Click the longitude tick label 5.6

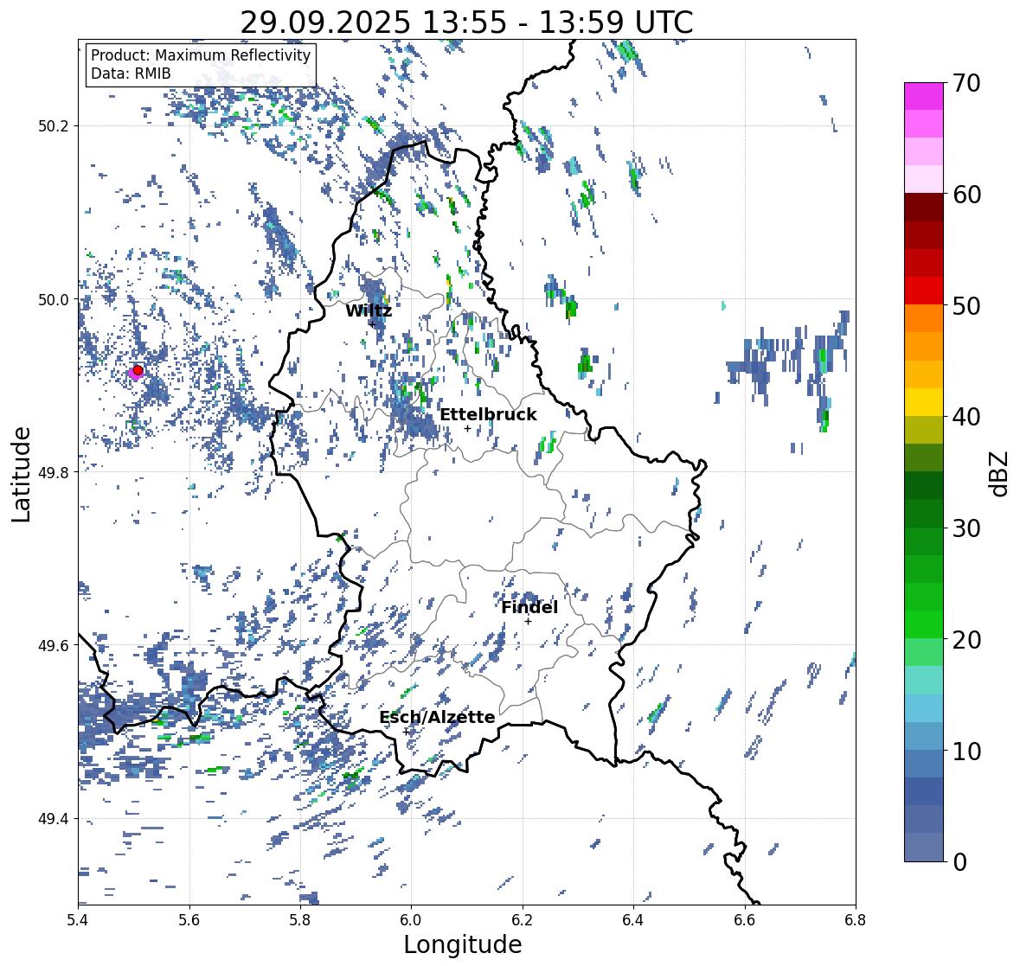pyautogui.click(x=189, y=919)
